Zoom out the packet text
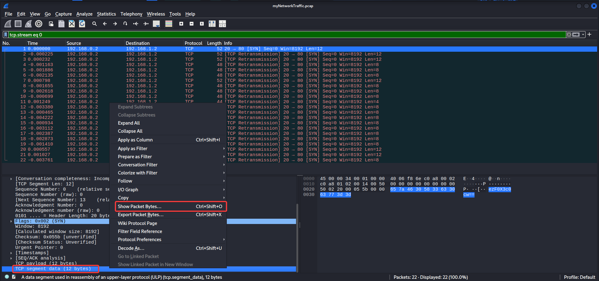The width and height of the screenshot is (599, 281). pos(192,24)
